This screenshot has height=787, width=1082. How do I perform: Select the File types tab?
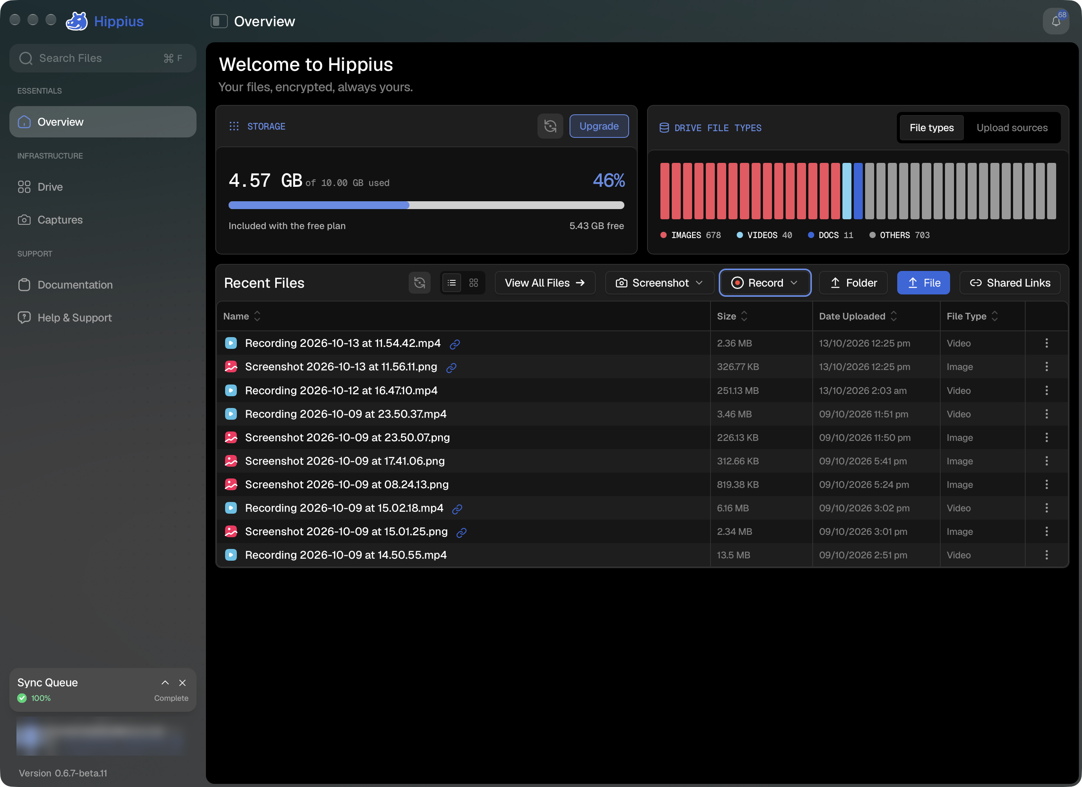(931, 128)
